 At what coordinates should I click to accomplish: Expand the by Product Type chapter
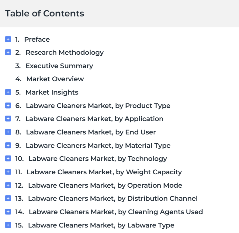coord(8,106)
